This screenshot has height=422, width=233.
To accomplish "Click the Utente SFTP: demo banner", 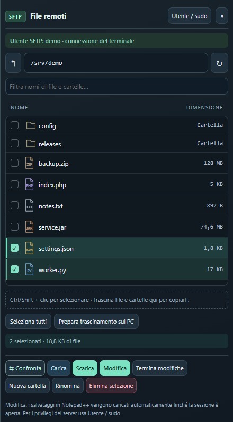I will 116,41.
